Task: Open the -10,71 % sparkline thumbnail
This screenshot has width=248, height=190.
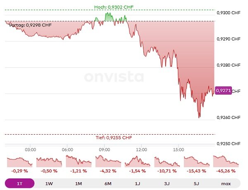Action: [167, 161]
